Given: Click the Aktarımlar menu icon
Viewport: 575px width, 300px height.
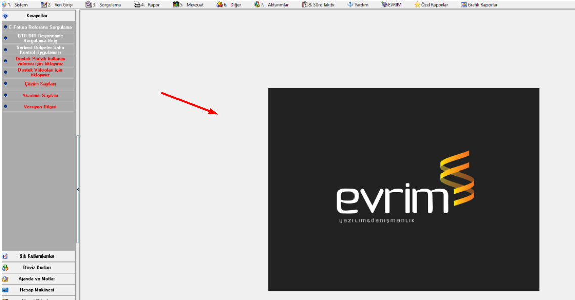Looking at the screenshot, I should click(257, 5).
